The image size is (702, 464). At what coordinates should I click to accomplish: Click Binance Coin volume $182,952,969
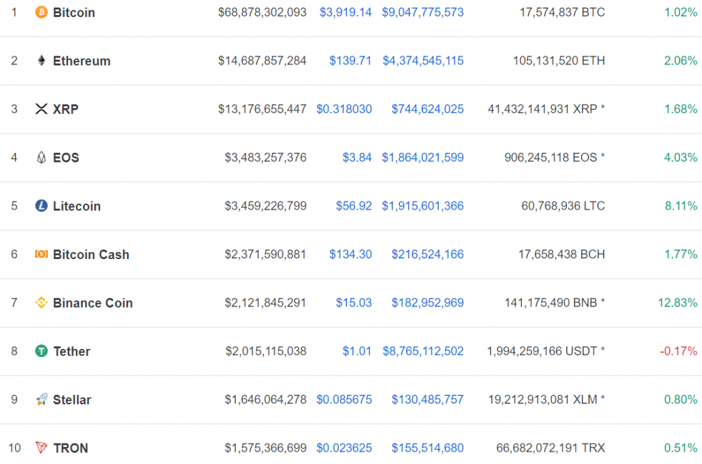pos(428,303)
